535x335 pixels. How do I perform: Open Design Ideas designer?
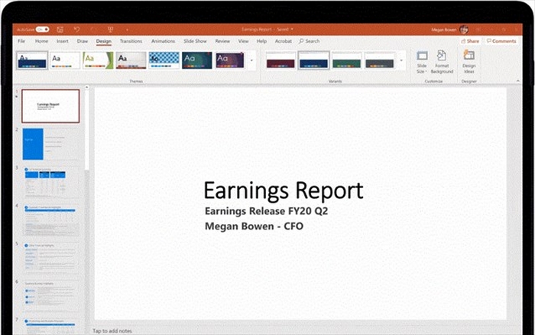(469, 61)
